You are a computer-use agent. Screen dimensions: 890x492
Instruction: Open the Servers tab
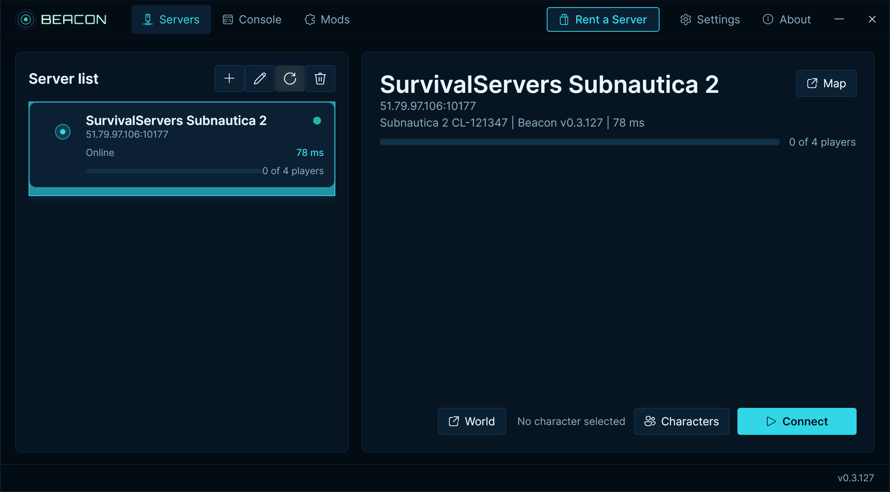pos(171,19)
